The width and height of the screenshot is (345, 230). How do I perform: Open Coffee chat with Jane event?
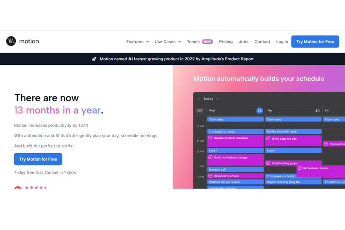point(293,132)
